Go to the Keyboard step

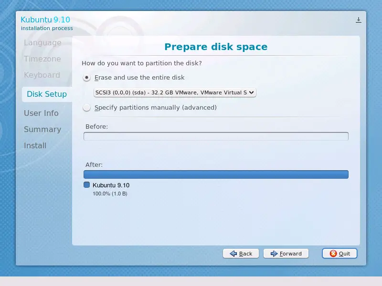pyautogui.click(x=42, y=75)
